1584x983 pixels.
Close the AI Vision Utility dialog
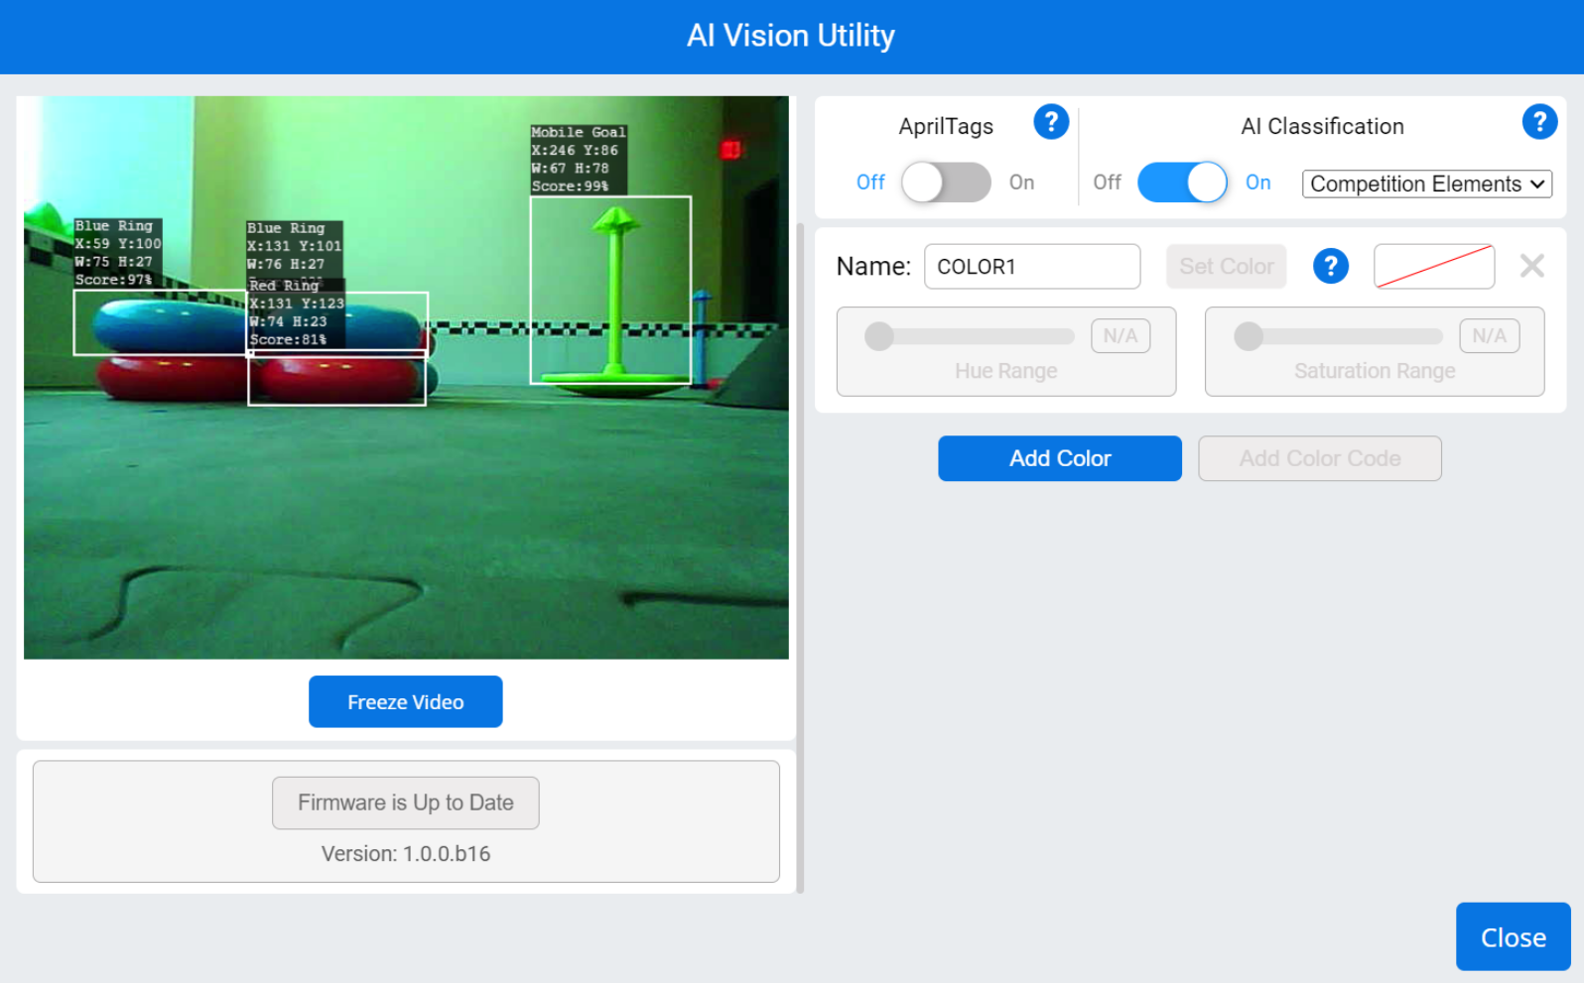(x=1512, y=937)
